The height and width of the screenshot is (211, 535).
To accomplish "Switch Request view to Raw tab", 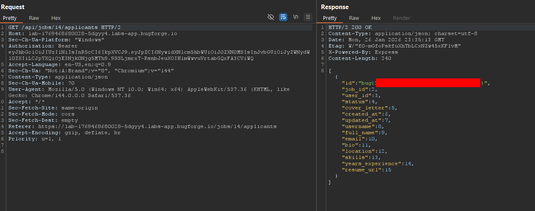I will point(34,18).
